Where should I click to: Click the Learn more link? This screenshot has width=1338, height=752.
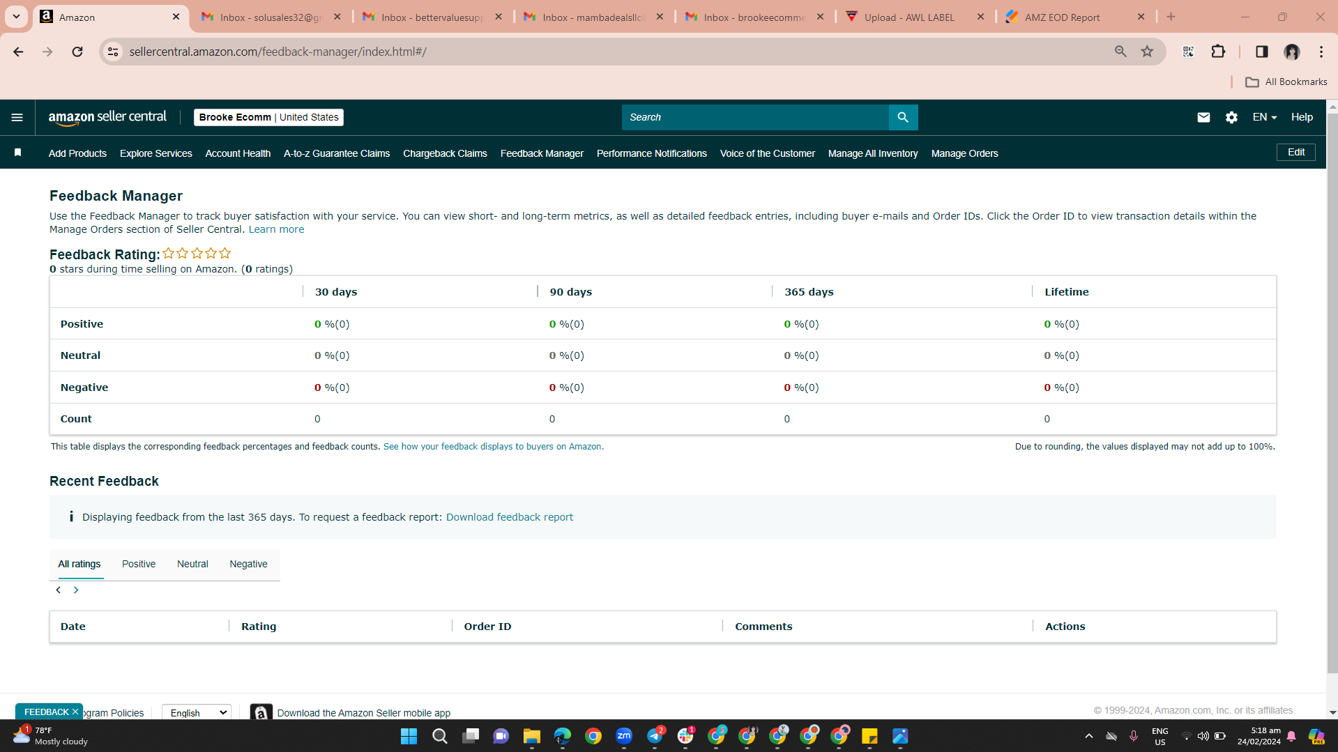pos(276,229)
